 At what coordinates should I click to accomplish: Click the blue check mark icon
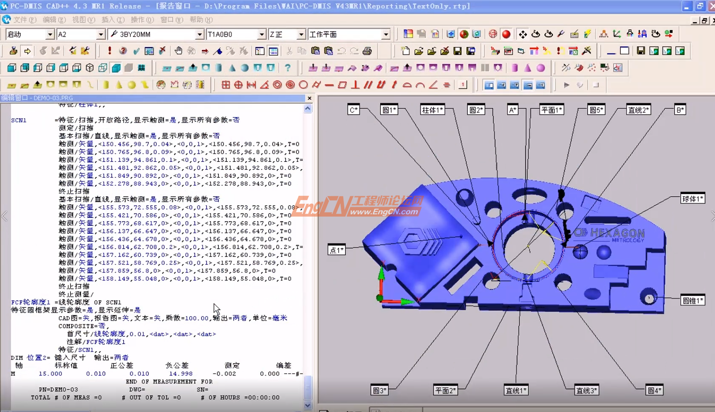[136, 51]
